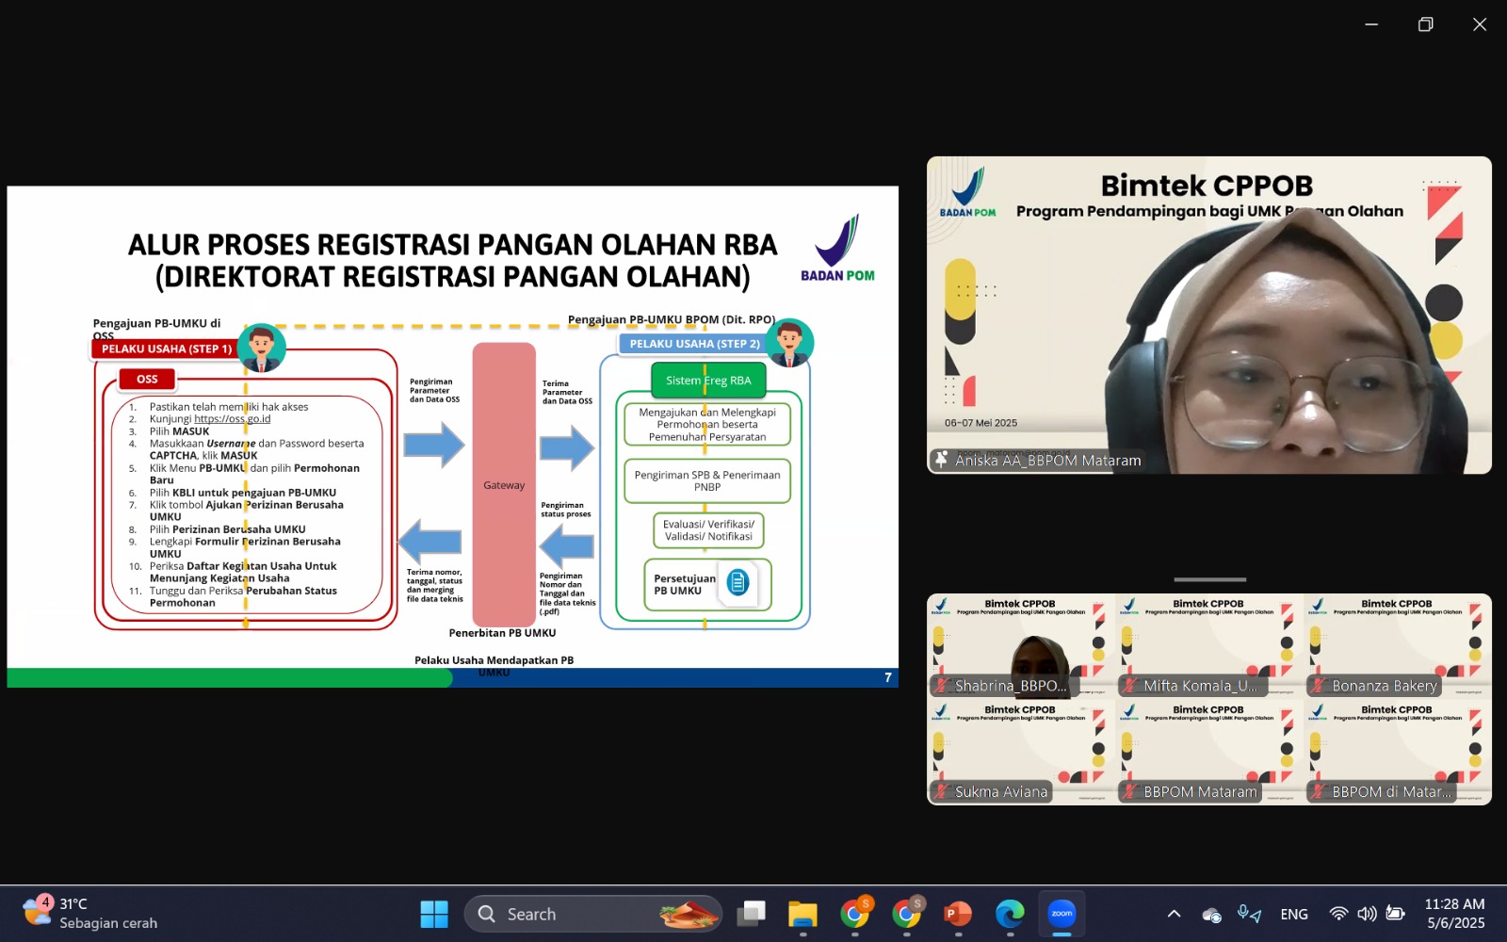Restore down the Zoom meeting window

click(x=1425, y=24)
